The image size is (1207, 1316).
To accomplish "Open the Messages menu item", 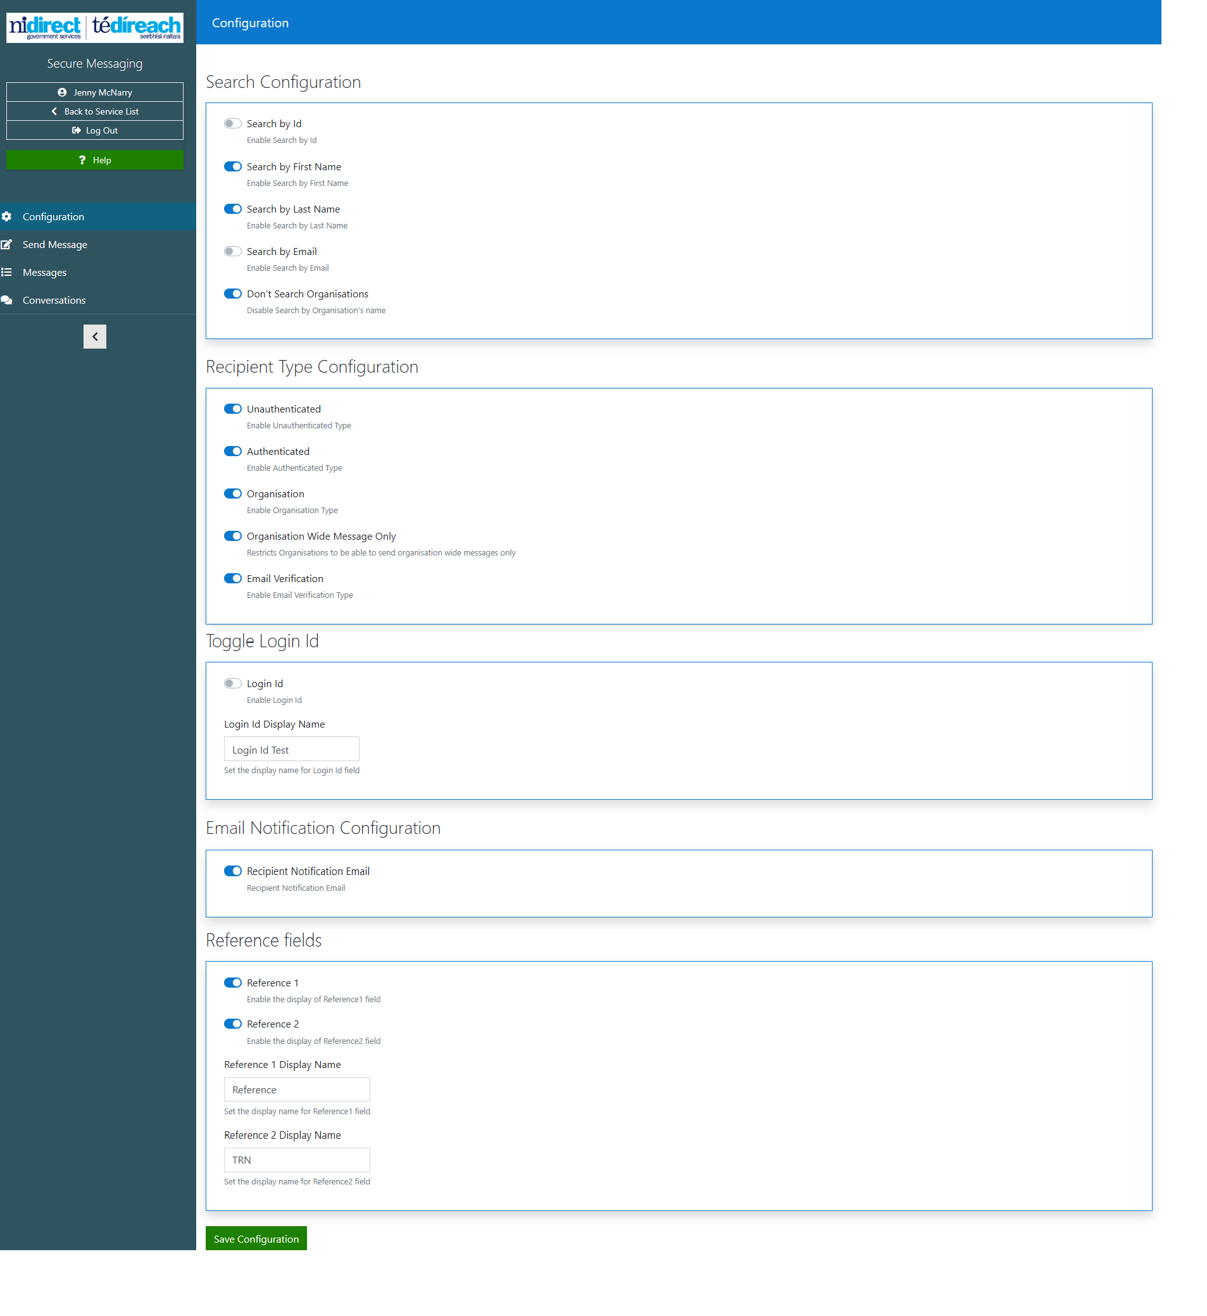I will [x=44, y=272].
